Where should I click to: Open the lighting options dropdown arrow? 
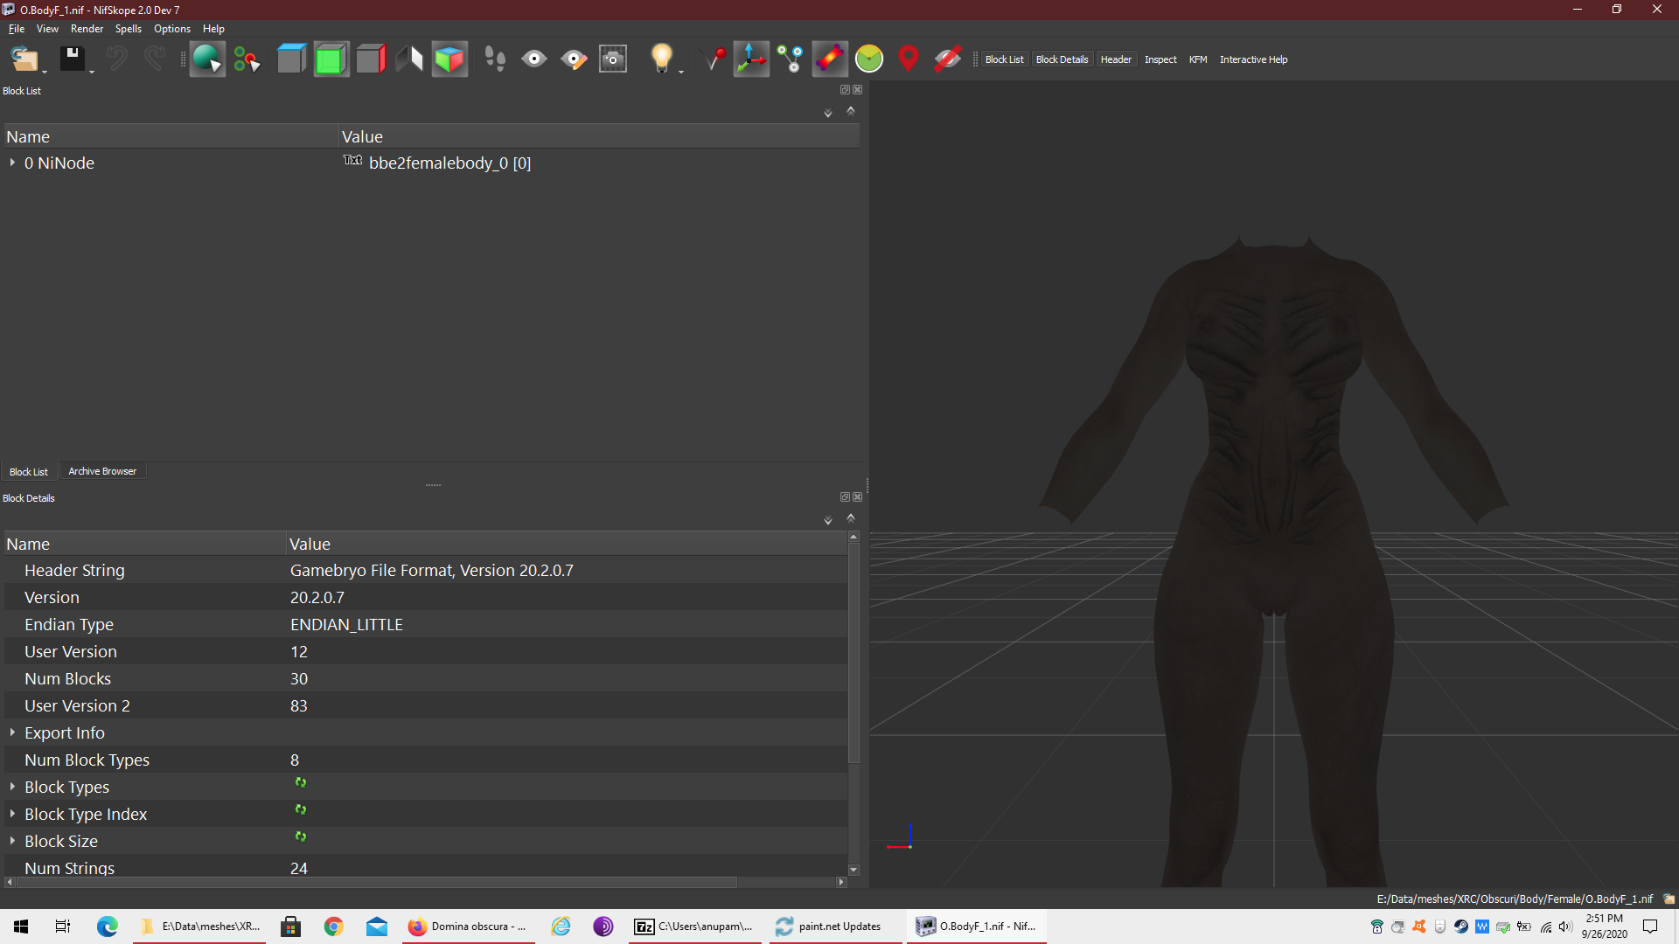(681, 71)
